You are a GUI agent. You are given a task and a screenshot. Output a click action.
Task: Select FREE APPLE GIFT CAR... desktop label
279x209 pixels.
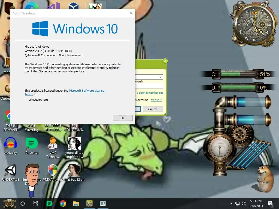53,128
